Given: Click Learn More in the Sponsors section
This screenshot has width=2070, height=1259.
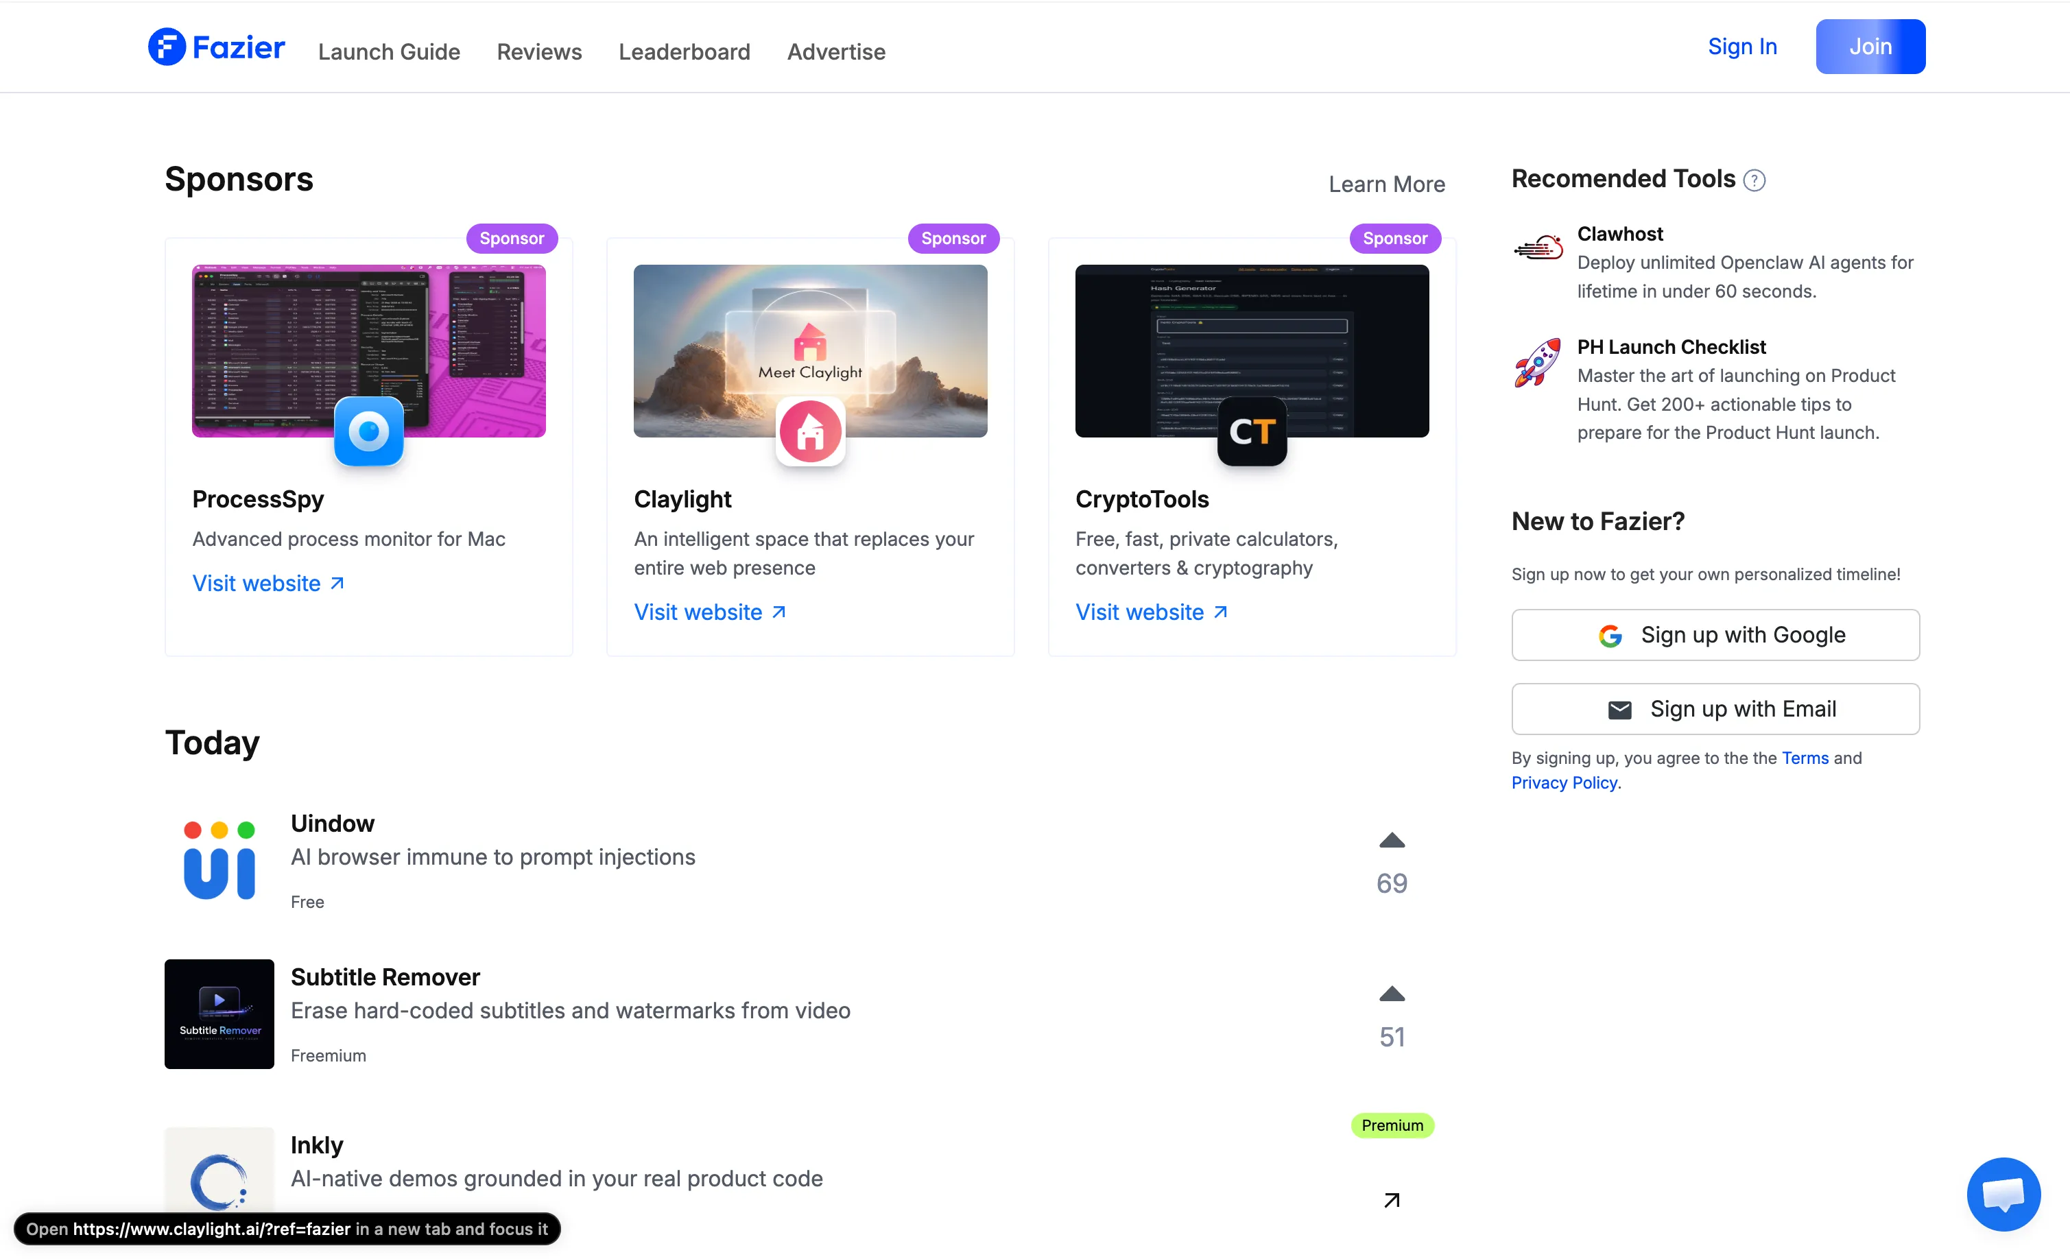Looking at the screenshot, I should pyautogui.click(x=1387, y=184).
